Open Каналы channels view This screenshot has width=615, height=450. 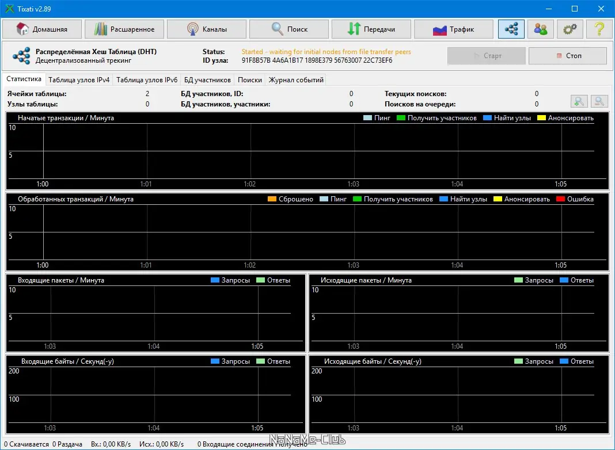tap(207, 29)
